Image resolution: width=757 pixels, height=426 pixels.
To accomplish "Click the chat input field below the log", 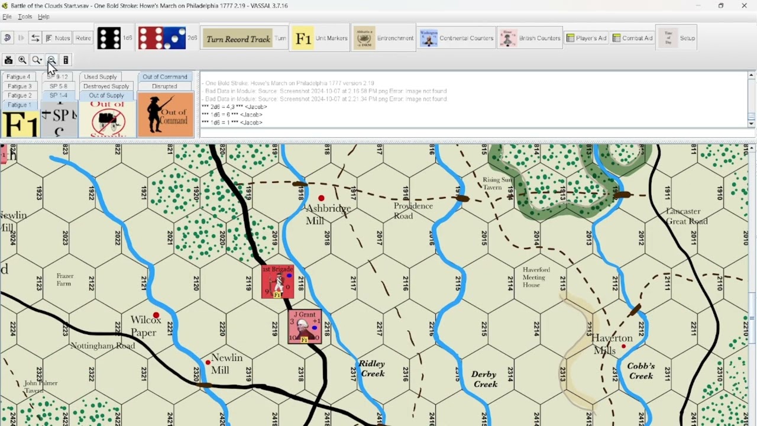I will [x=473, y=133].
